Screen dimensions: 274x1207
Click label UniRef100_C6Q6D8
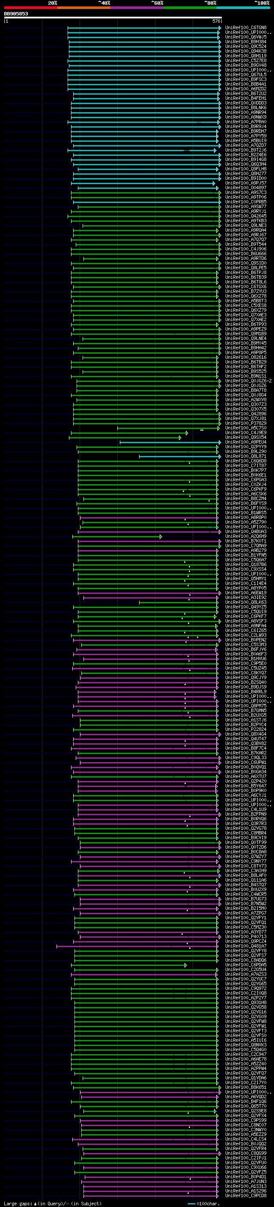click(x=246, y=461)
